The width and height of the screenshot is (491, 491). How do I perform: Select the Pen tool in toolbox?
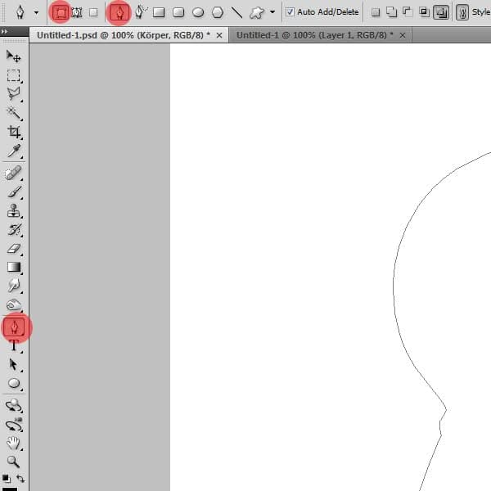(x=15, y=327)
